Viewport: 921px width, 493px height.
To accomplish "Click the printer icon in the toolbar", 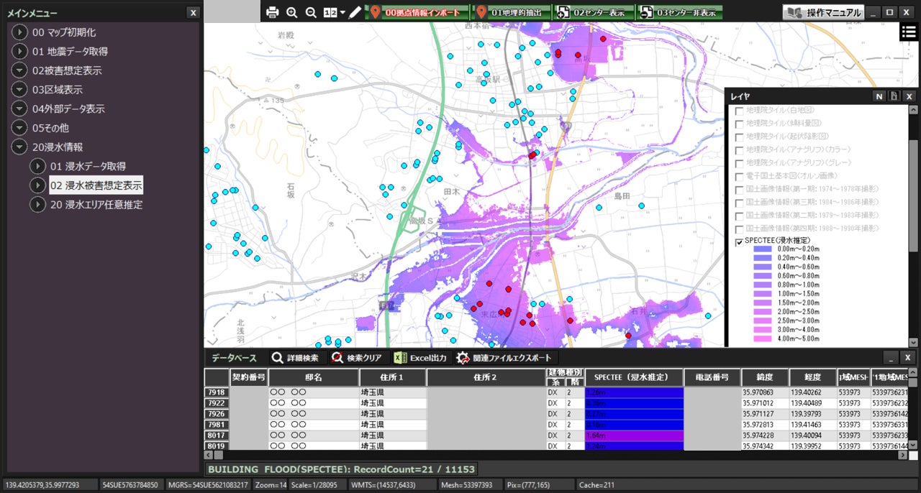I will point(272,12).
